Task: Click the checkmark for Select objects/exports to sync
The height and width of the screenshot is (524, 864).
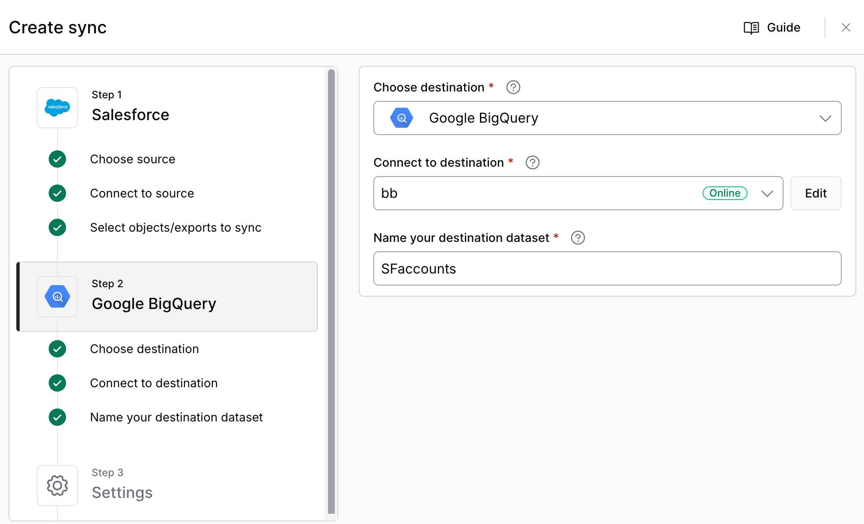Action: [57, 227]
